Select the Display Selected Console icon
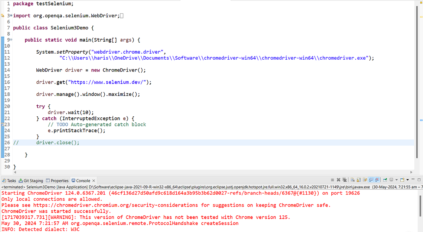The image size is (423, 232). point(391,180)
